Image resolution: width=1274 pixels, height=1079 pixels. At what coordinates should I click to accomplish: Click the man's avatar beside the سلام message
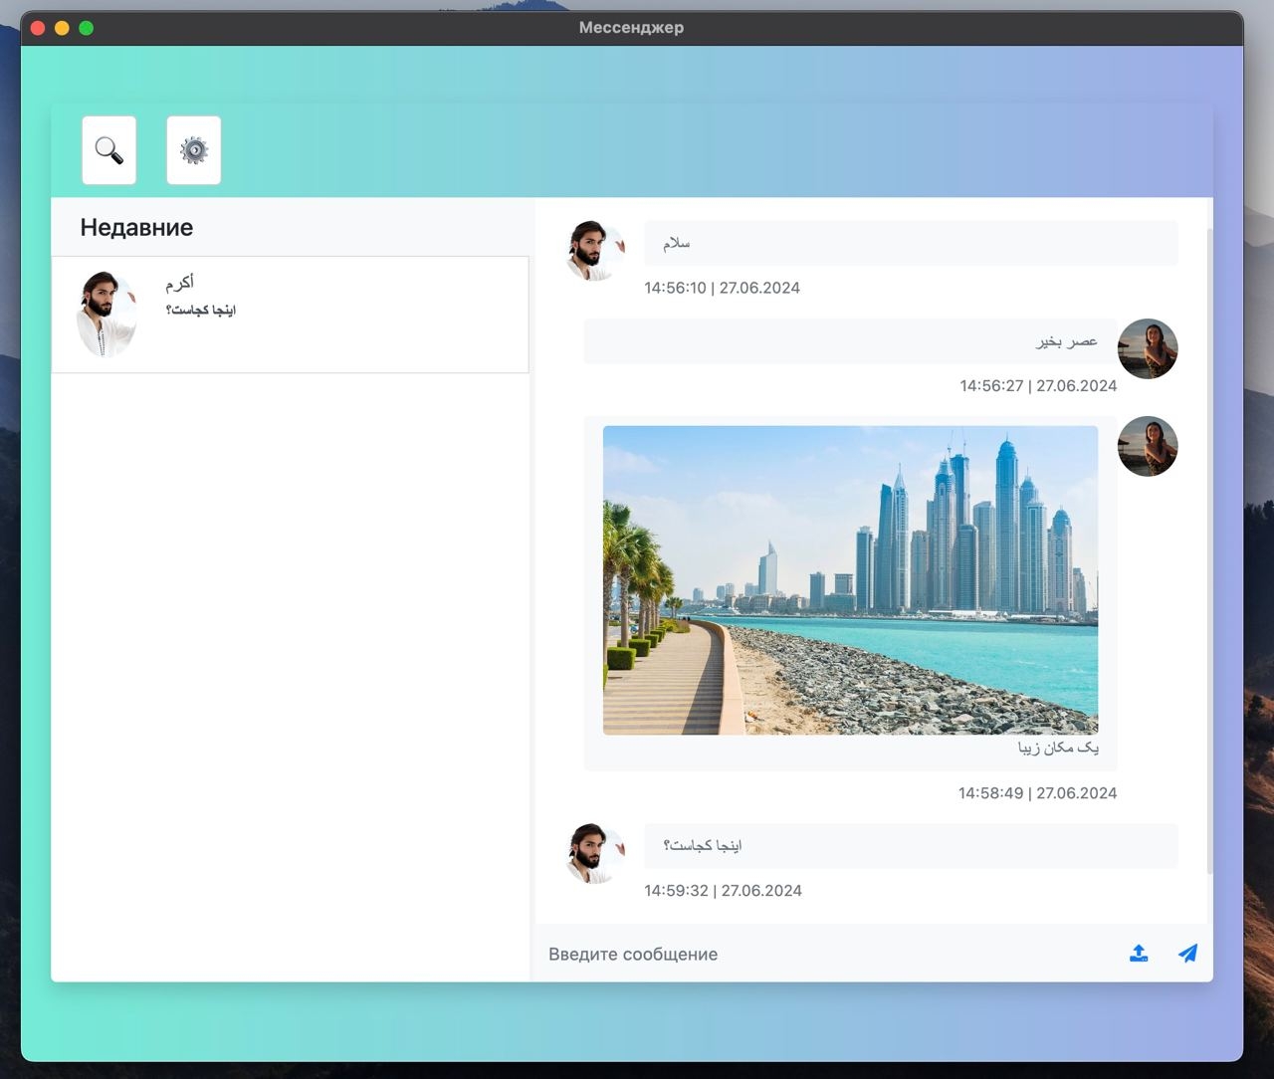tap(594, 251)
